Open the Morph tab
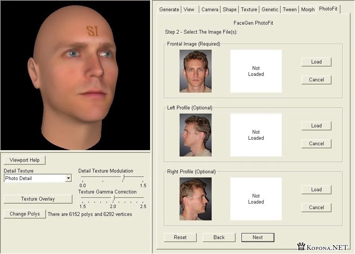 pos(308,9)
